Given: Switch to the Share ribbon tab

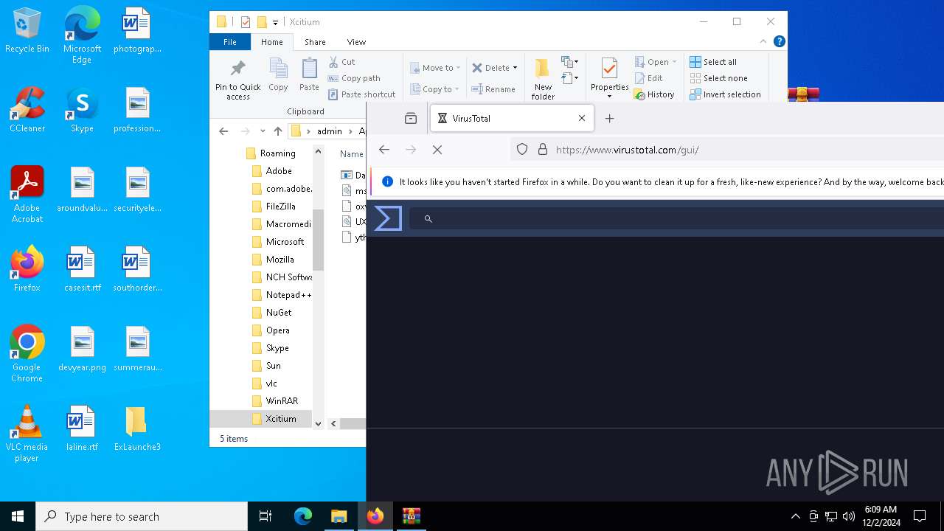Looking at the screenshot, I should point(315,42).
